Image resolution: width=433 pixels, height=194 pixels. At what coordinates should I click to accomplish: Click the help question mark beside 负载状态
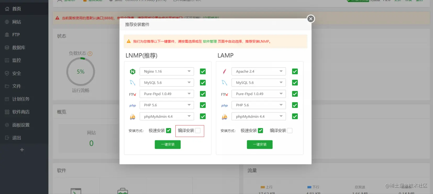coord(90,54)
